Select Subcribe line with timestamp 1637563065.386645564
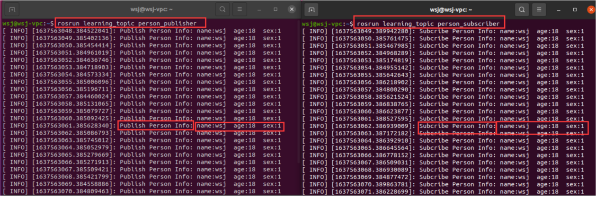 [x=443, y=148]
